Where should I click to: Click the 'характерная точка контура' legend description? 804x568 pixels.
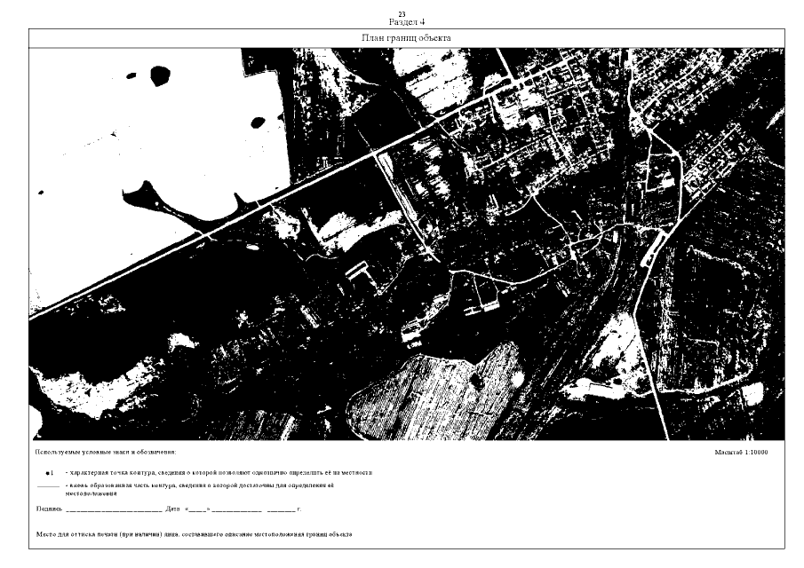click(x=219, y=473)
